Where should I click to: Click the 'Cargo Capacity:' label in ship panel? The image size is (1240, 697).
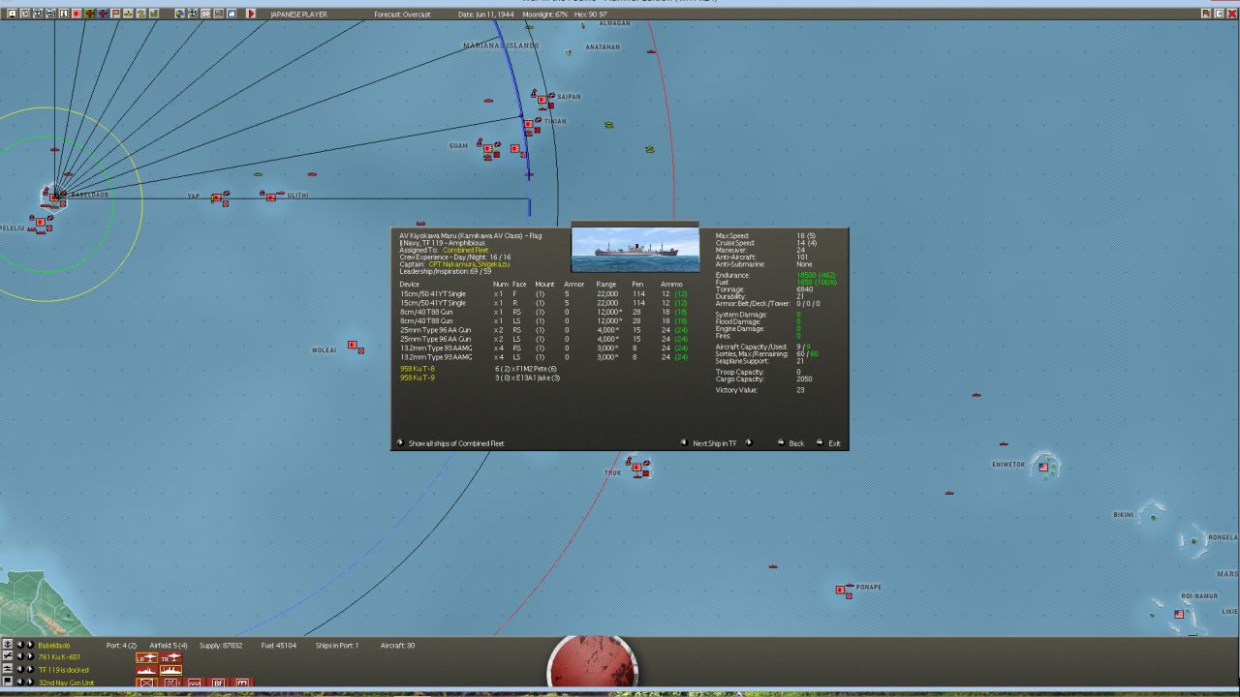740,379
